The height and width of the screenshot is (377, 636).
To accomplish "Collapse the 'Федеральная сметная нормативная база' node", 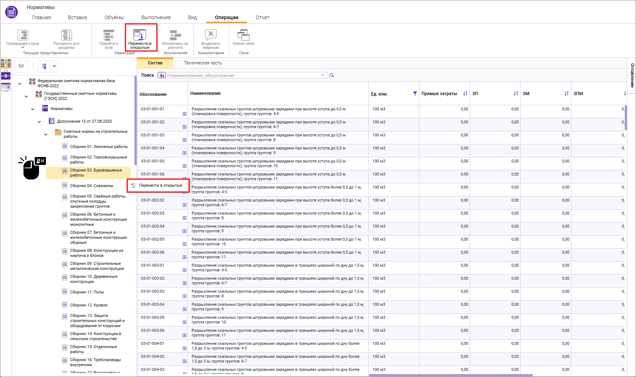I will point(20,84).
